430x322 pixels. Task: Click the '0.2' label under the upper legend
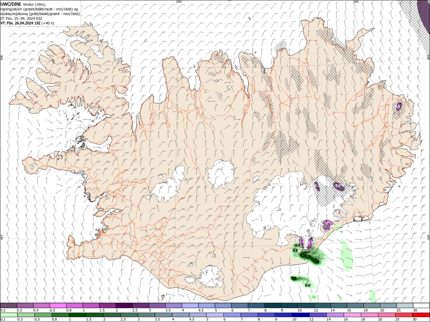3,310
